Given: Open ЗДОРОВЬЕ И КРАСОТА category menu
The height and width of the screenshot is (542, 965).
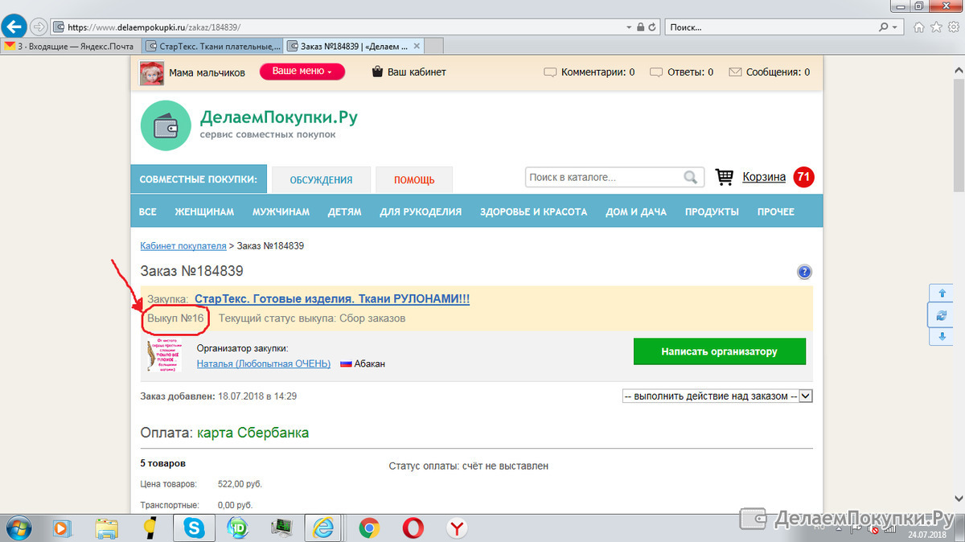Looking at the screenshot, I should pyautogui.click(x=533, y=211).
